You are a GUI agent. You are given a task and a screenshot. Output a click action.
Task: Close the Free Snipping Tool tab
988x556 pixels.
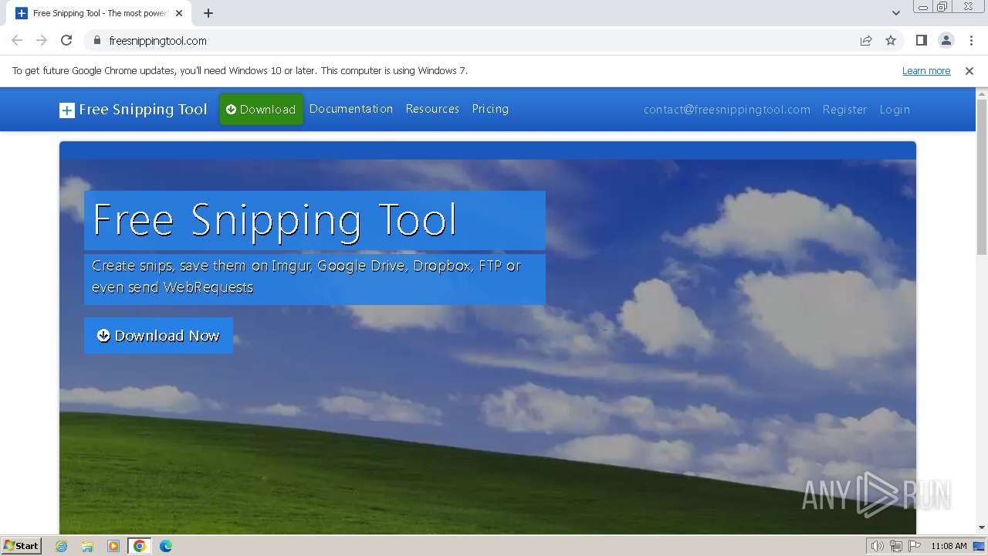tap(179, 13)
